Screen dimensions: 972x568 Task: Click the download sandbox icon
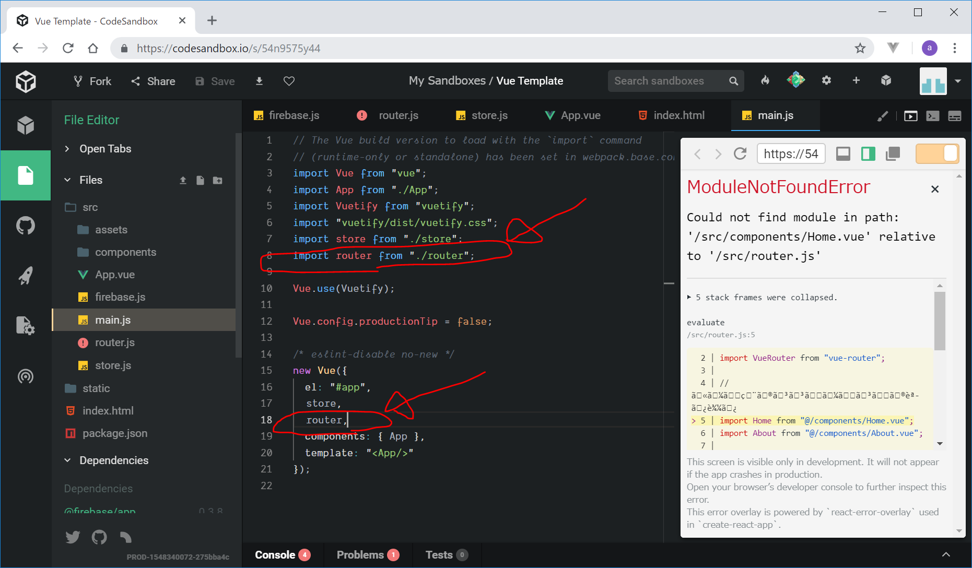click(259, 81)
